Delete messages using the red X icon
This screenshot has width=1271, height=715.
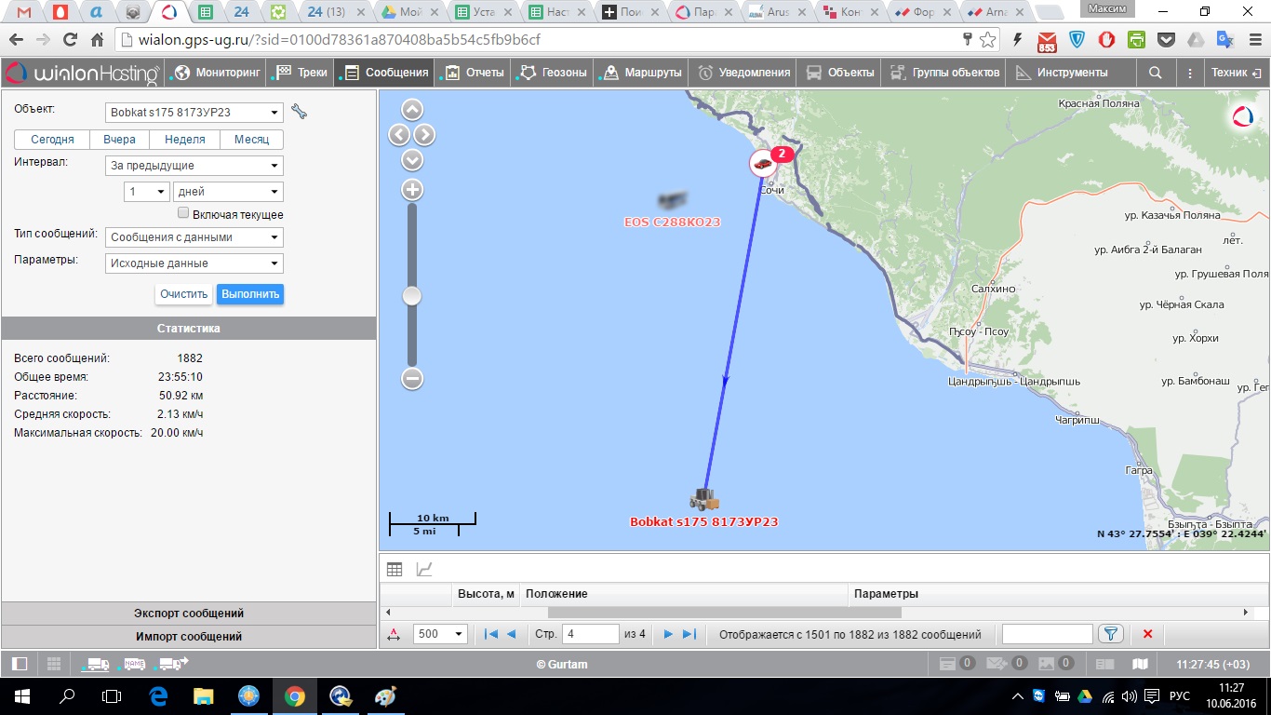coord(1147,634)
